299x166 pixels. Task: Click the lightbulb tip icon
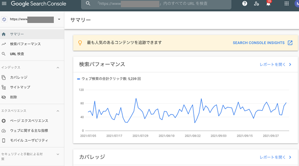[80, 43]
